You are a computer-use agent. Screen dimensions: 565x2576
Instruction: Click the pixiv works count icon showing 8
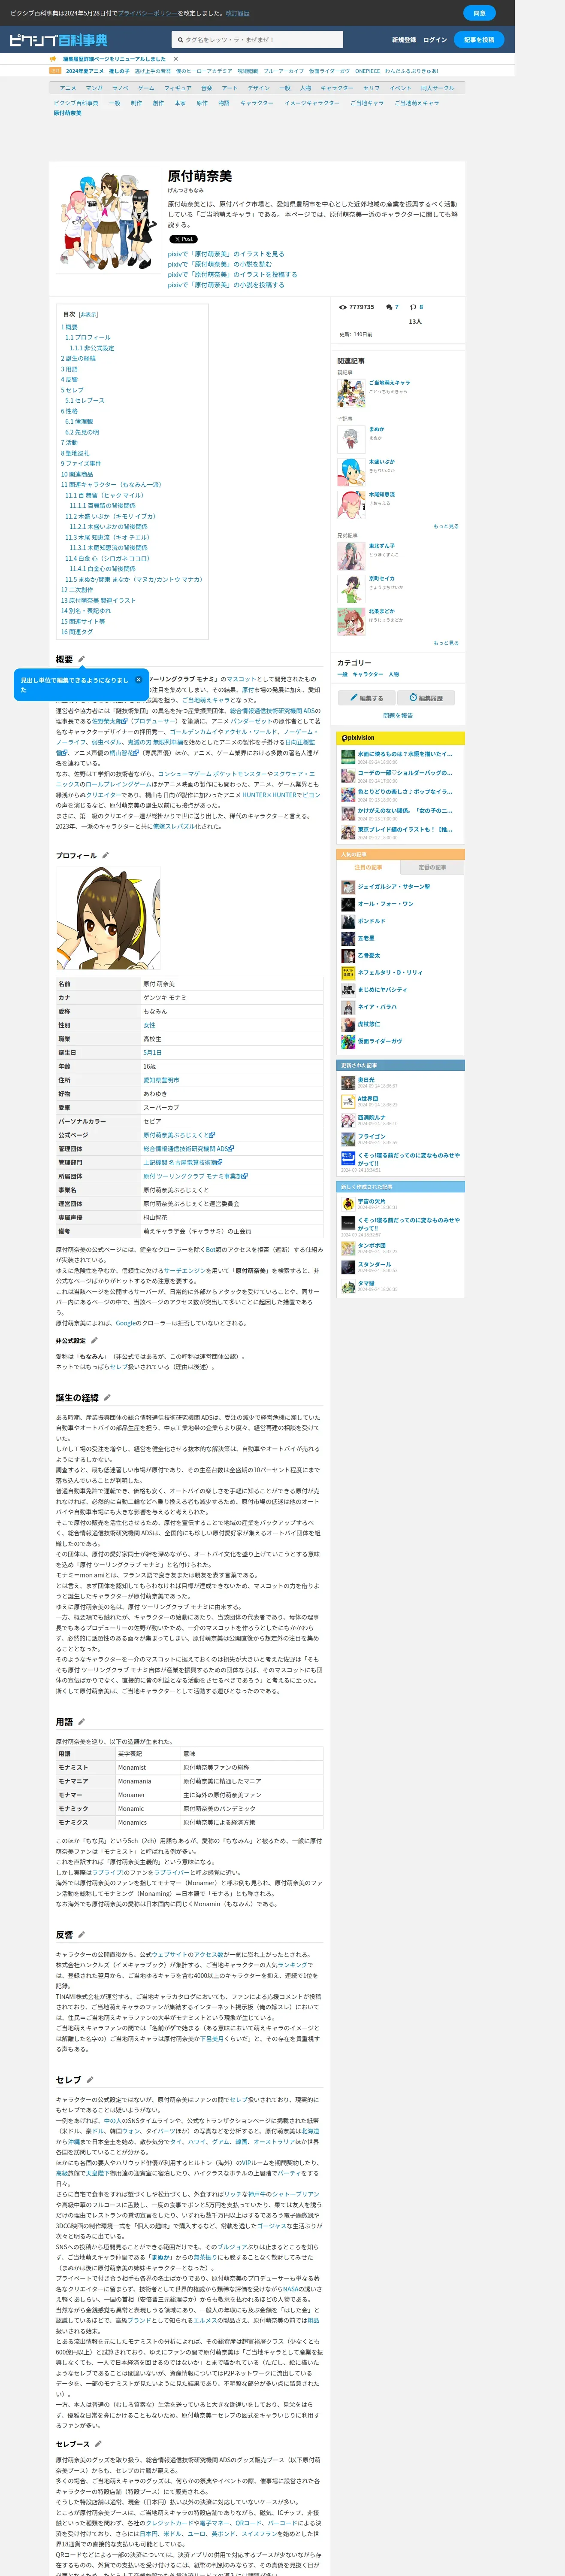[413, 307]
